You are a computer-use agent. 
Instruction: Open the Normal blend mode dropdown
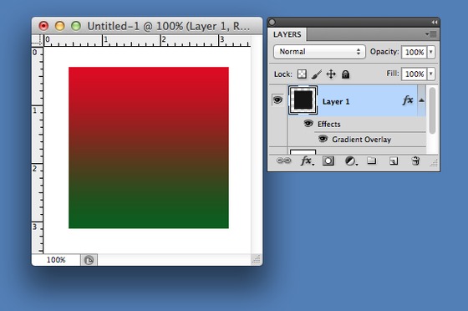click(x=319, y=52)
